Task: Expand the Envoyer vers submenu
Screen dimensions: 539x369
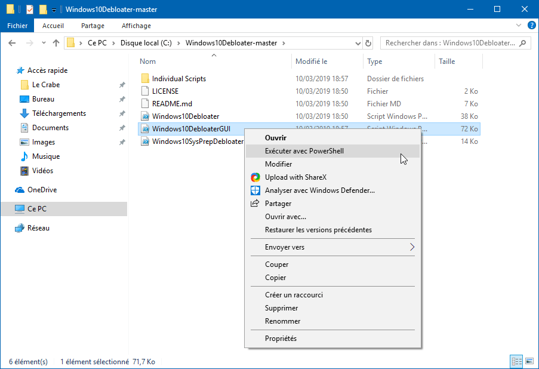Action: pyautogui.click(x=412, y=247)
